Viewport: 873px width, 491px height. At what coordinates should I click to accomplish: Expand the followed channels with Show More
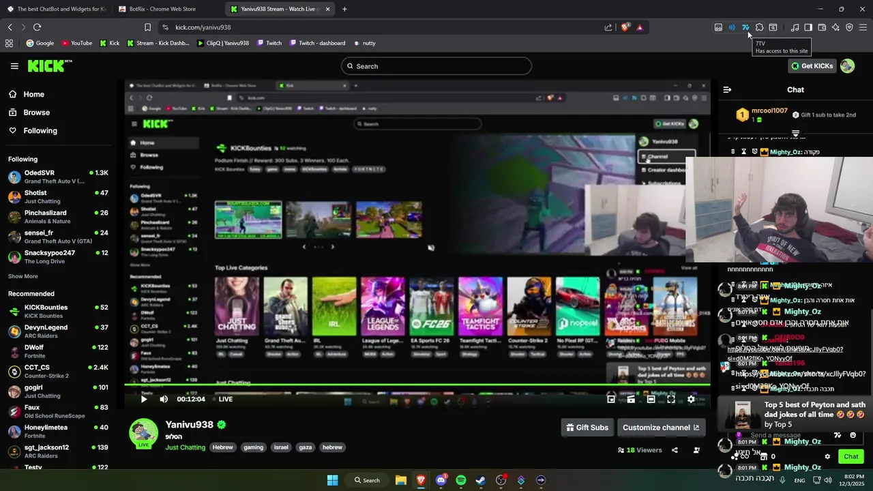tap(23, 276)
